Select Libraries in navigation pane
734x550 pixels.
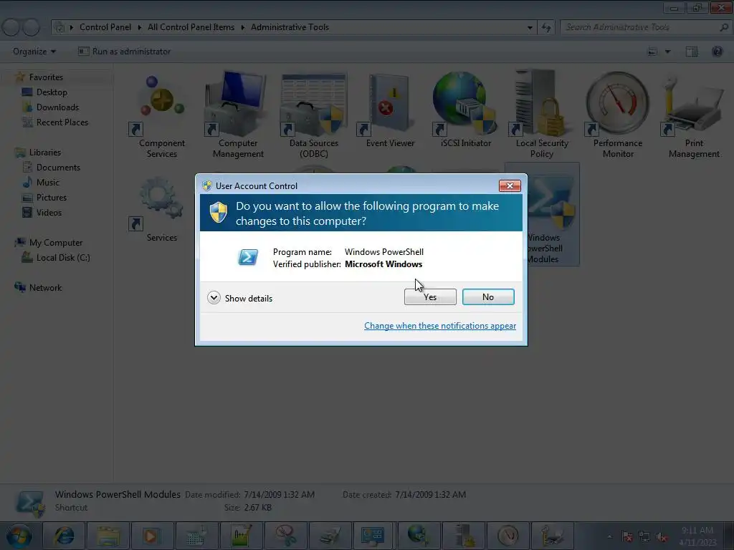point(45,153)
